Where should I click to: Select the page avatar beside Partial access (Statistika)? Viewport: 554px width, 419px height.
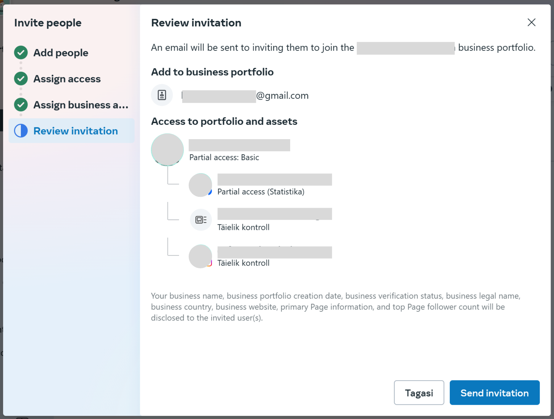(x=200, y=185)
